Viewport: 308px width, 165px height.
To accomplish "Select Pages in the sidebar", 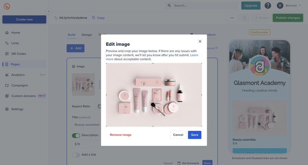I will coord(24,64).
